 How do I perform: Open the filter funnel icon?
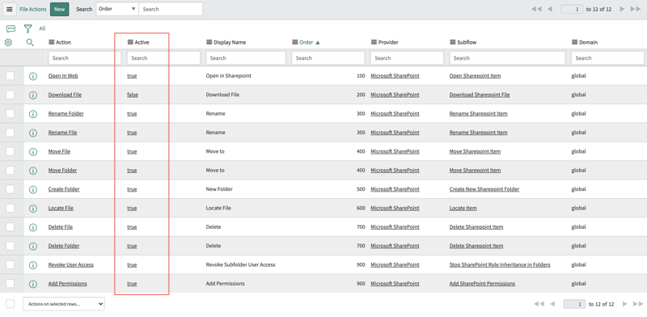pyautogui.click(x=27, y=28)
